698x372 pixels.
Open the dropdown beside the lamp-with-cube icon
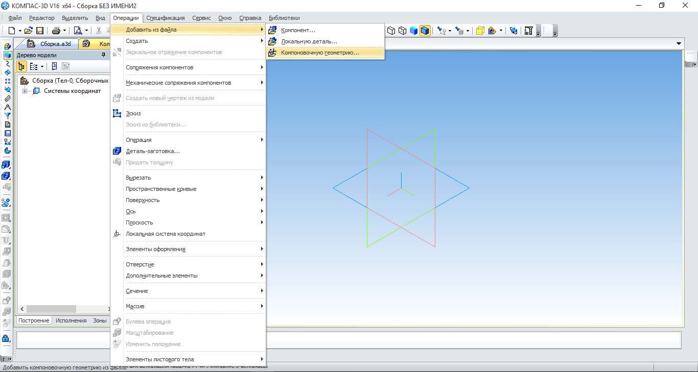tap(468, 31)
